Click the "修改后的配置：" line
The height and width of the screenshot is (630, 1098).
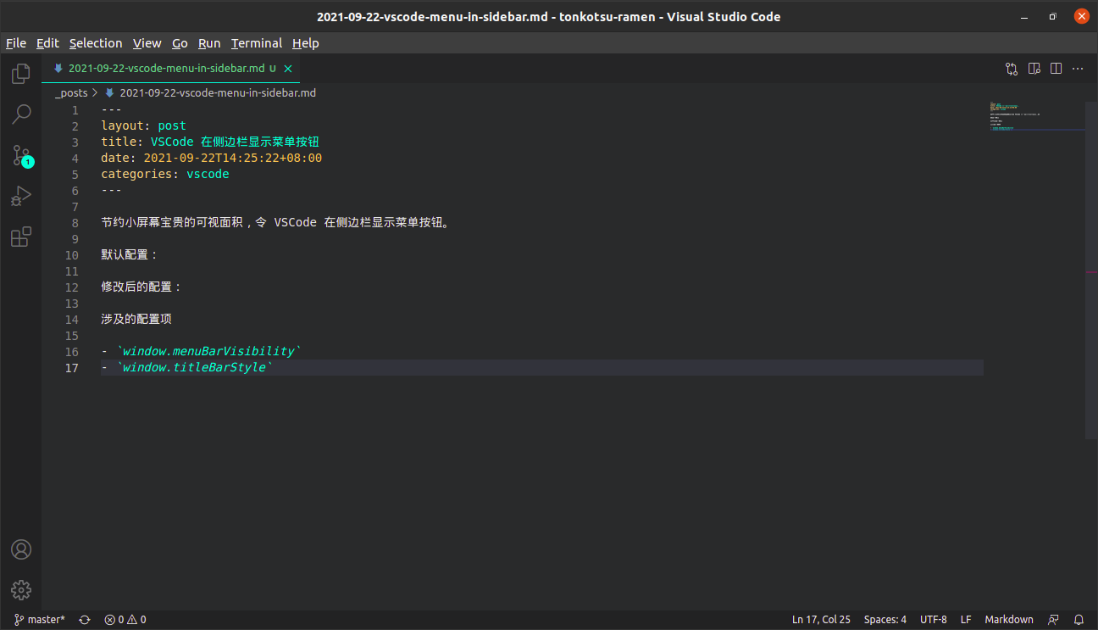[x=141, y=287]
